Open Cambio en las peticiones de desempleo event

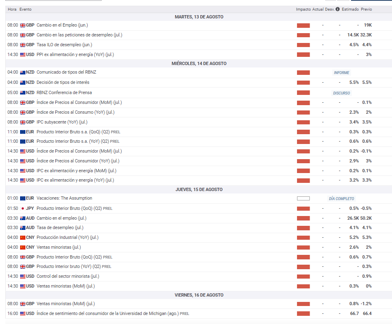(x=79, y=35)
